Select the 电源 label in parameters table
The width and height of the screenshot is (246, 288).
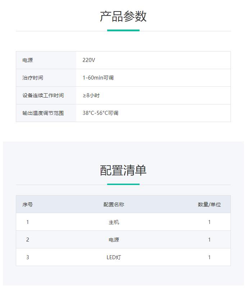click(x=28, y=60)
